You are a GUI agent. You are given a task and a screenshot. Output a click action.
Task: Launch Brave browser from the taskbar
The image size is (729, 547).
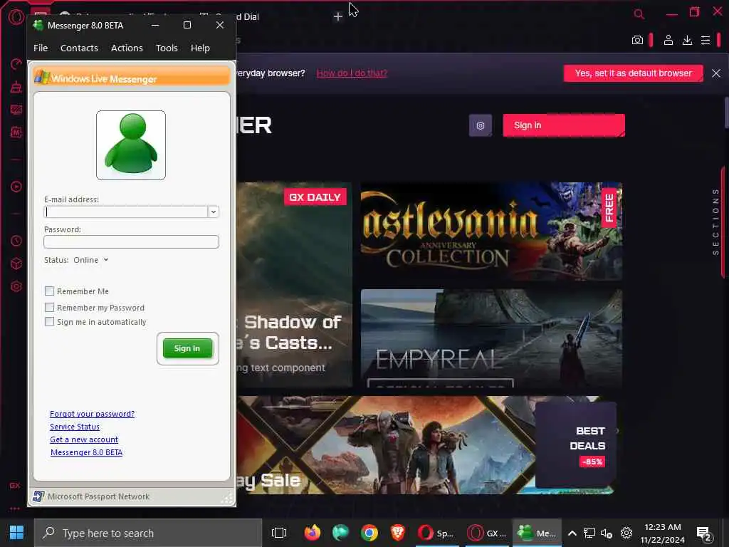[397, 533]
